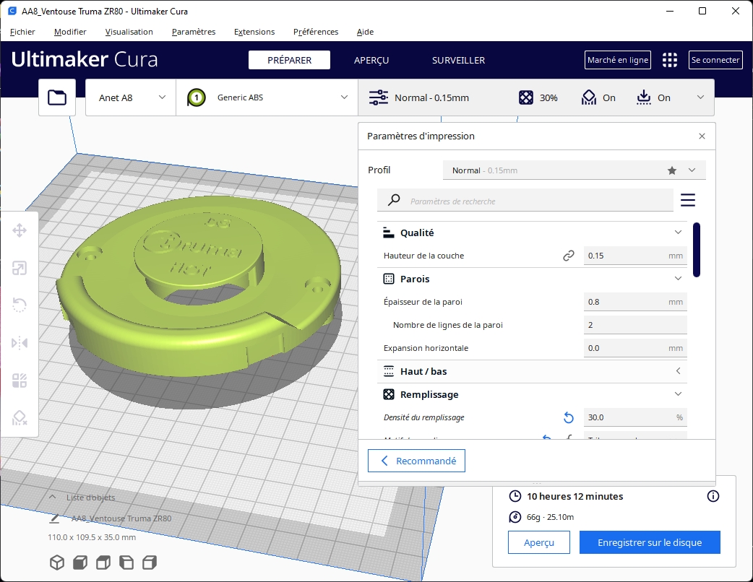This screenshot has height=582, width=753.
Task: Star the Normal profile as favorite
Action: point(672,170)
